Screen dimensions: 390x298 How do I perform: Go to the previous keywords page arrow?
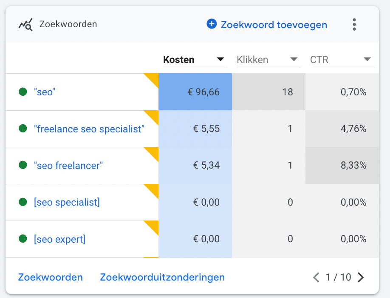pyautogui.click(x=316, y=277)
